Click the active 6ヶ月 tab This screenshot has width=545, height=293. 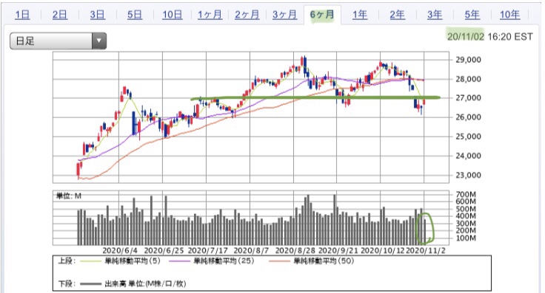click(322, 15)
